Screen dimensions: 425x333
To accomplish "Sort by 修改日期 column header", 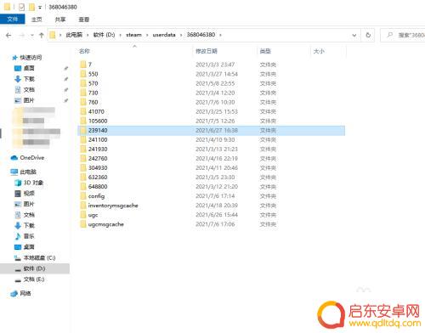I will click(207, 51).
